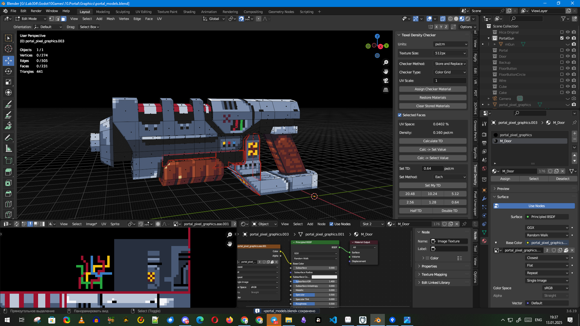The height and width of the screenshot is (326, 580).
Task: Click the Calculate TD button
Action: pos(433,141)
